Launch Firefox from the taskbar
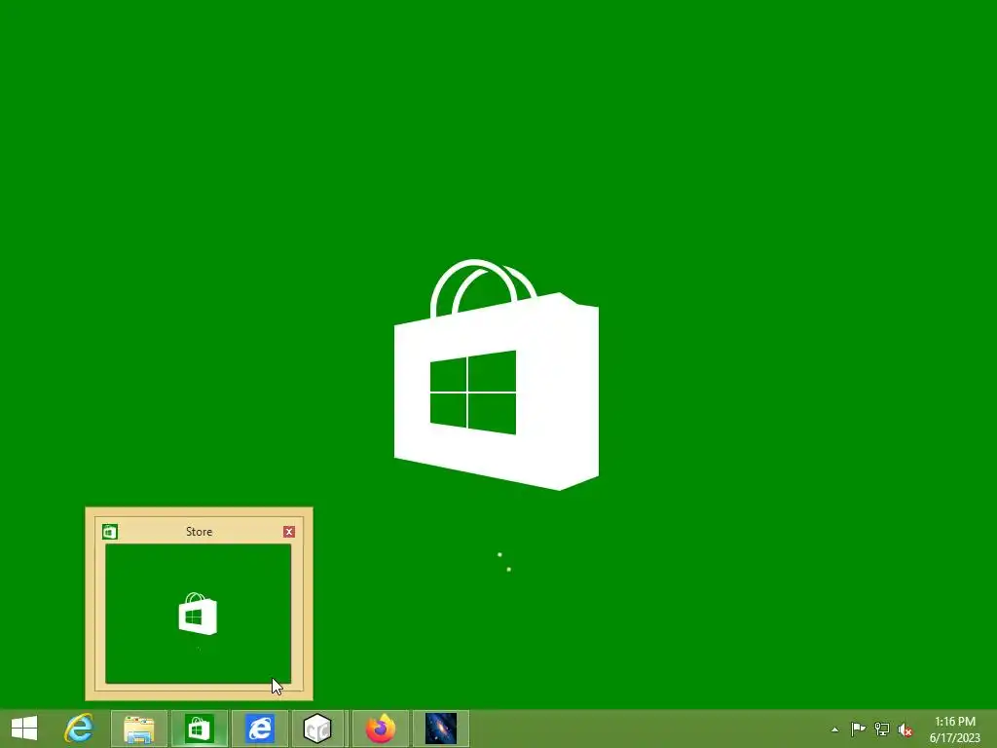Viewport: 997px width, 748px height. [x=381, y=729]
